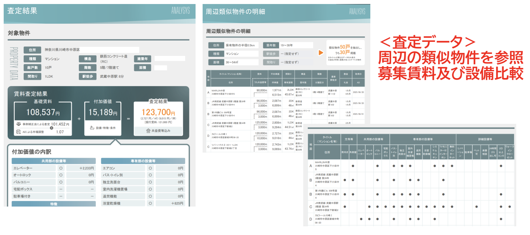
Task: Click the 種類 field showing マンション
Action: tap(242, 54)
